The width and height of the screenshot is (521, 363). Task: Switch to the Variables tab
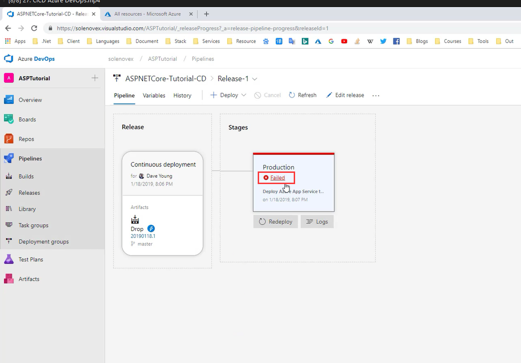154,96
